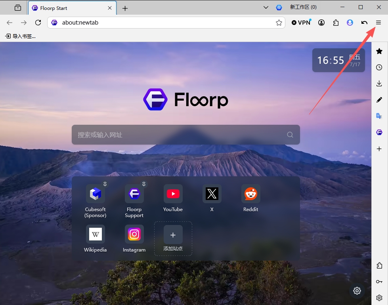Click the VPN button

click(301, 23)
